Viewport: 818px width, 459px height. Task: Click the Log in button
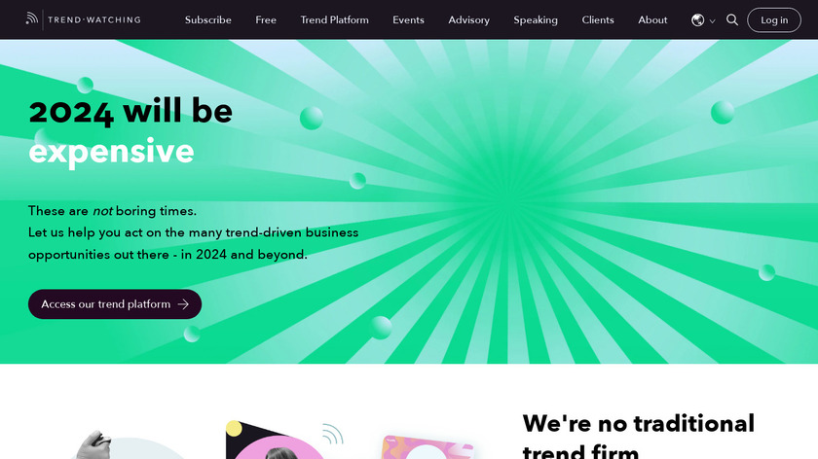pos(774,19)
